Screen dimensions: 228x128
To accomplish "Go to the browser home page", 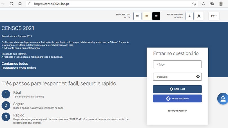I will [x=20, y=4].
